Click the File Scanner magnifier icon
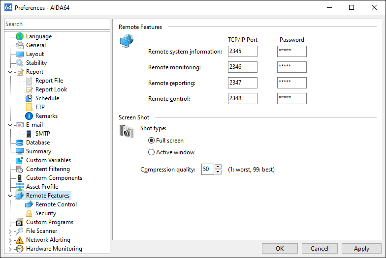This screenshot has width=386, height=258. [20, 231]
